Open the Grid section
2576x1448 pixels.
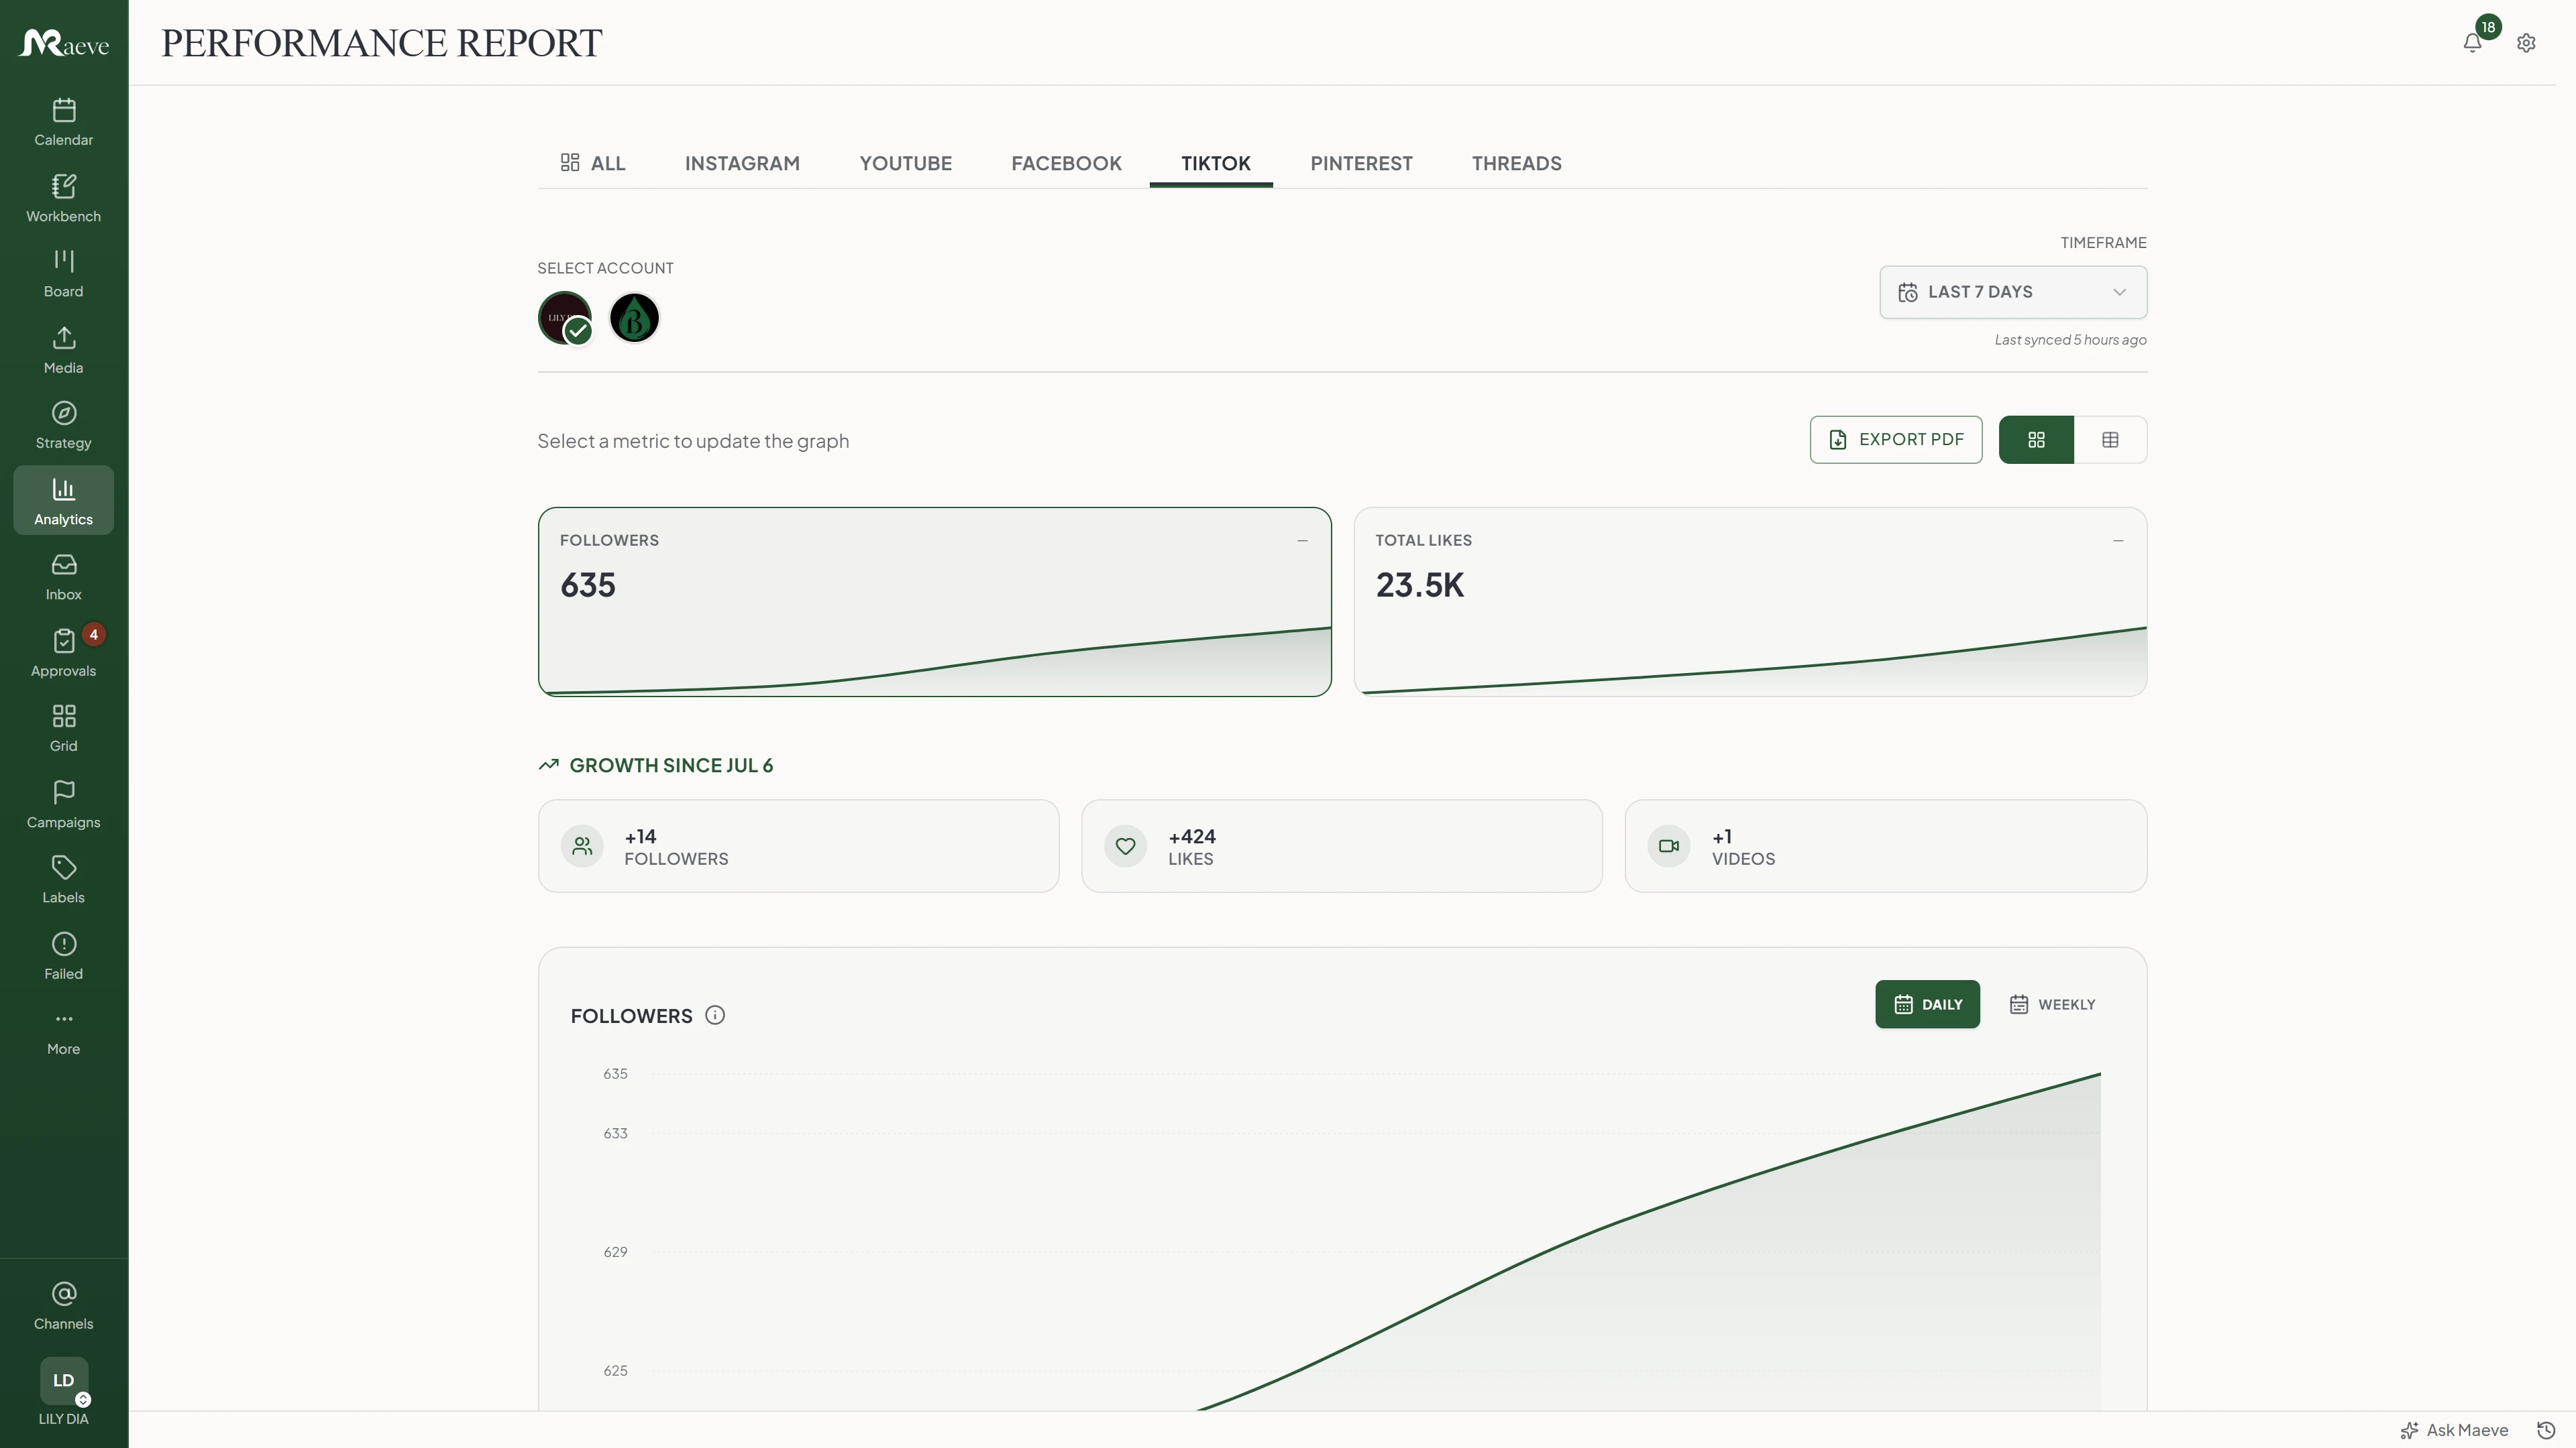click(x=63, y=729)
